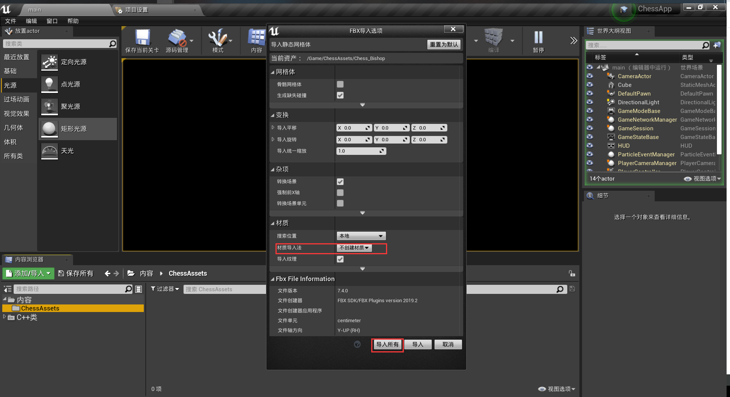Enable the Skeletal Mesh (骨骼网格体) checkbox
The height and width of the screenshot is (397, 730).
point(340,85)
